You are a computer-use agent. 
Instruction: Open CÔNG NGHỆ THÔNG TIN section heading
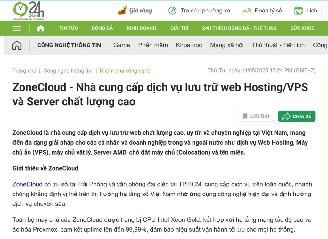(x=69, y=45)
